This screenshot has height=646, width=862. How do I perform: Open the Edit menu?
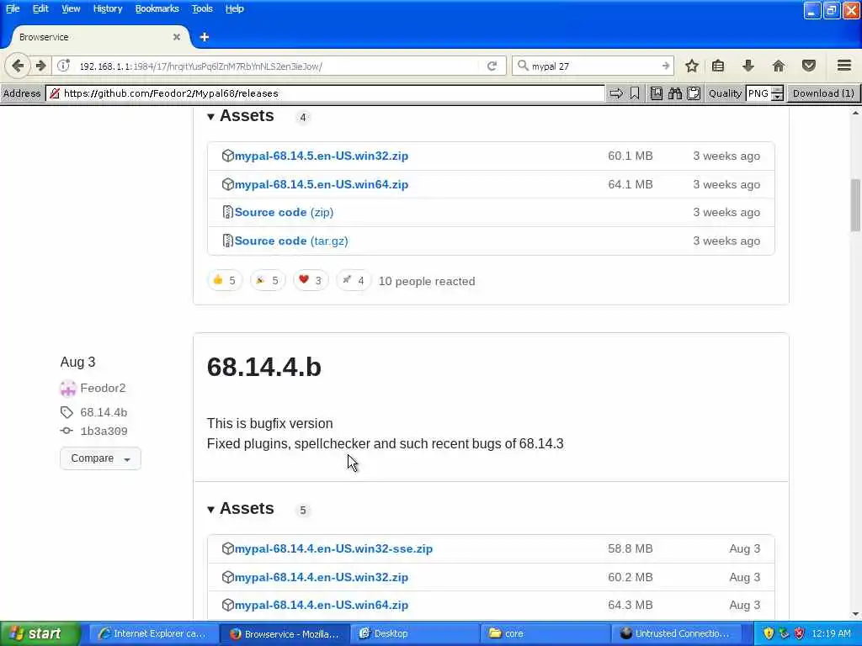pos(40,8)
